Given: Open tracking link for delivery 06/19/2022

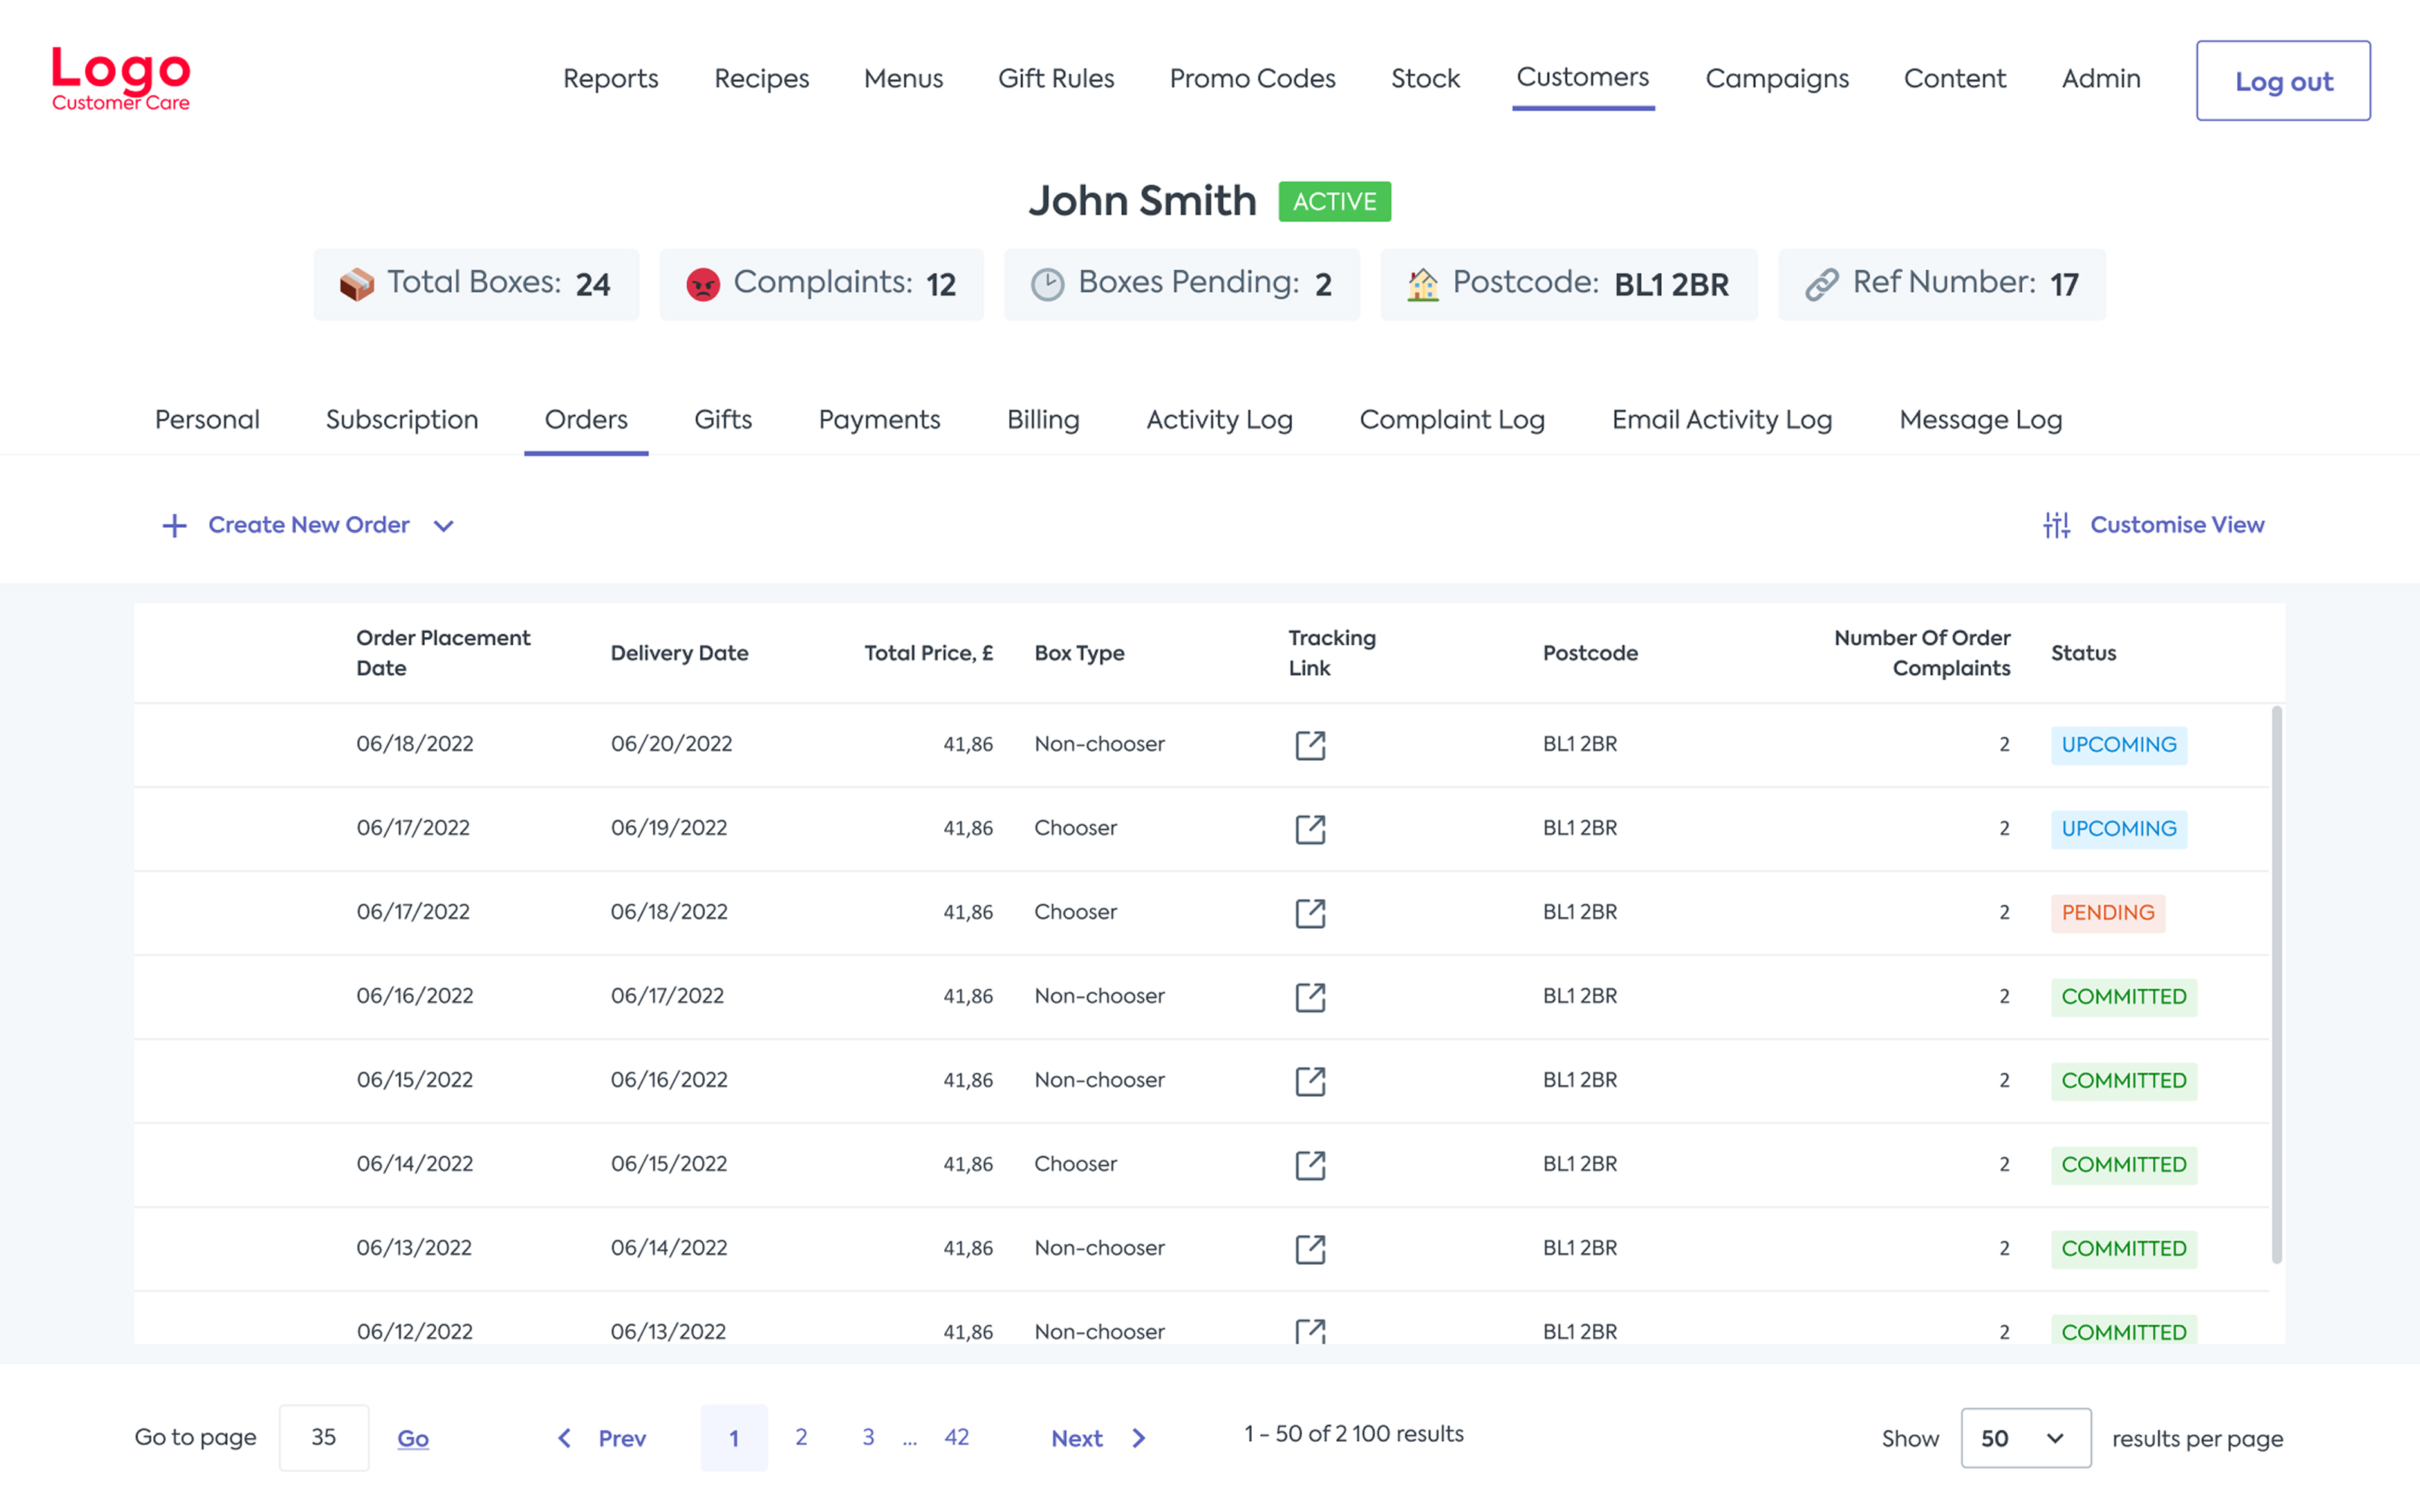Looking at the screenshot, I should (1310, 829).
